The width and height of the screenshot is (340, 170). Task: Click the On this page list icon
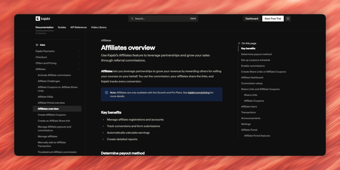click(x=239, y=43)
